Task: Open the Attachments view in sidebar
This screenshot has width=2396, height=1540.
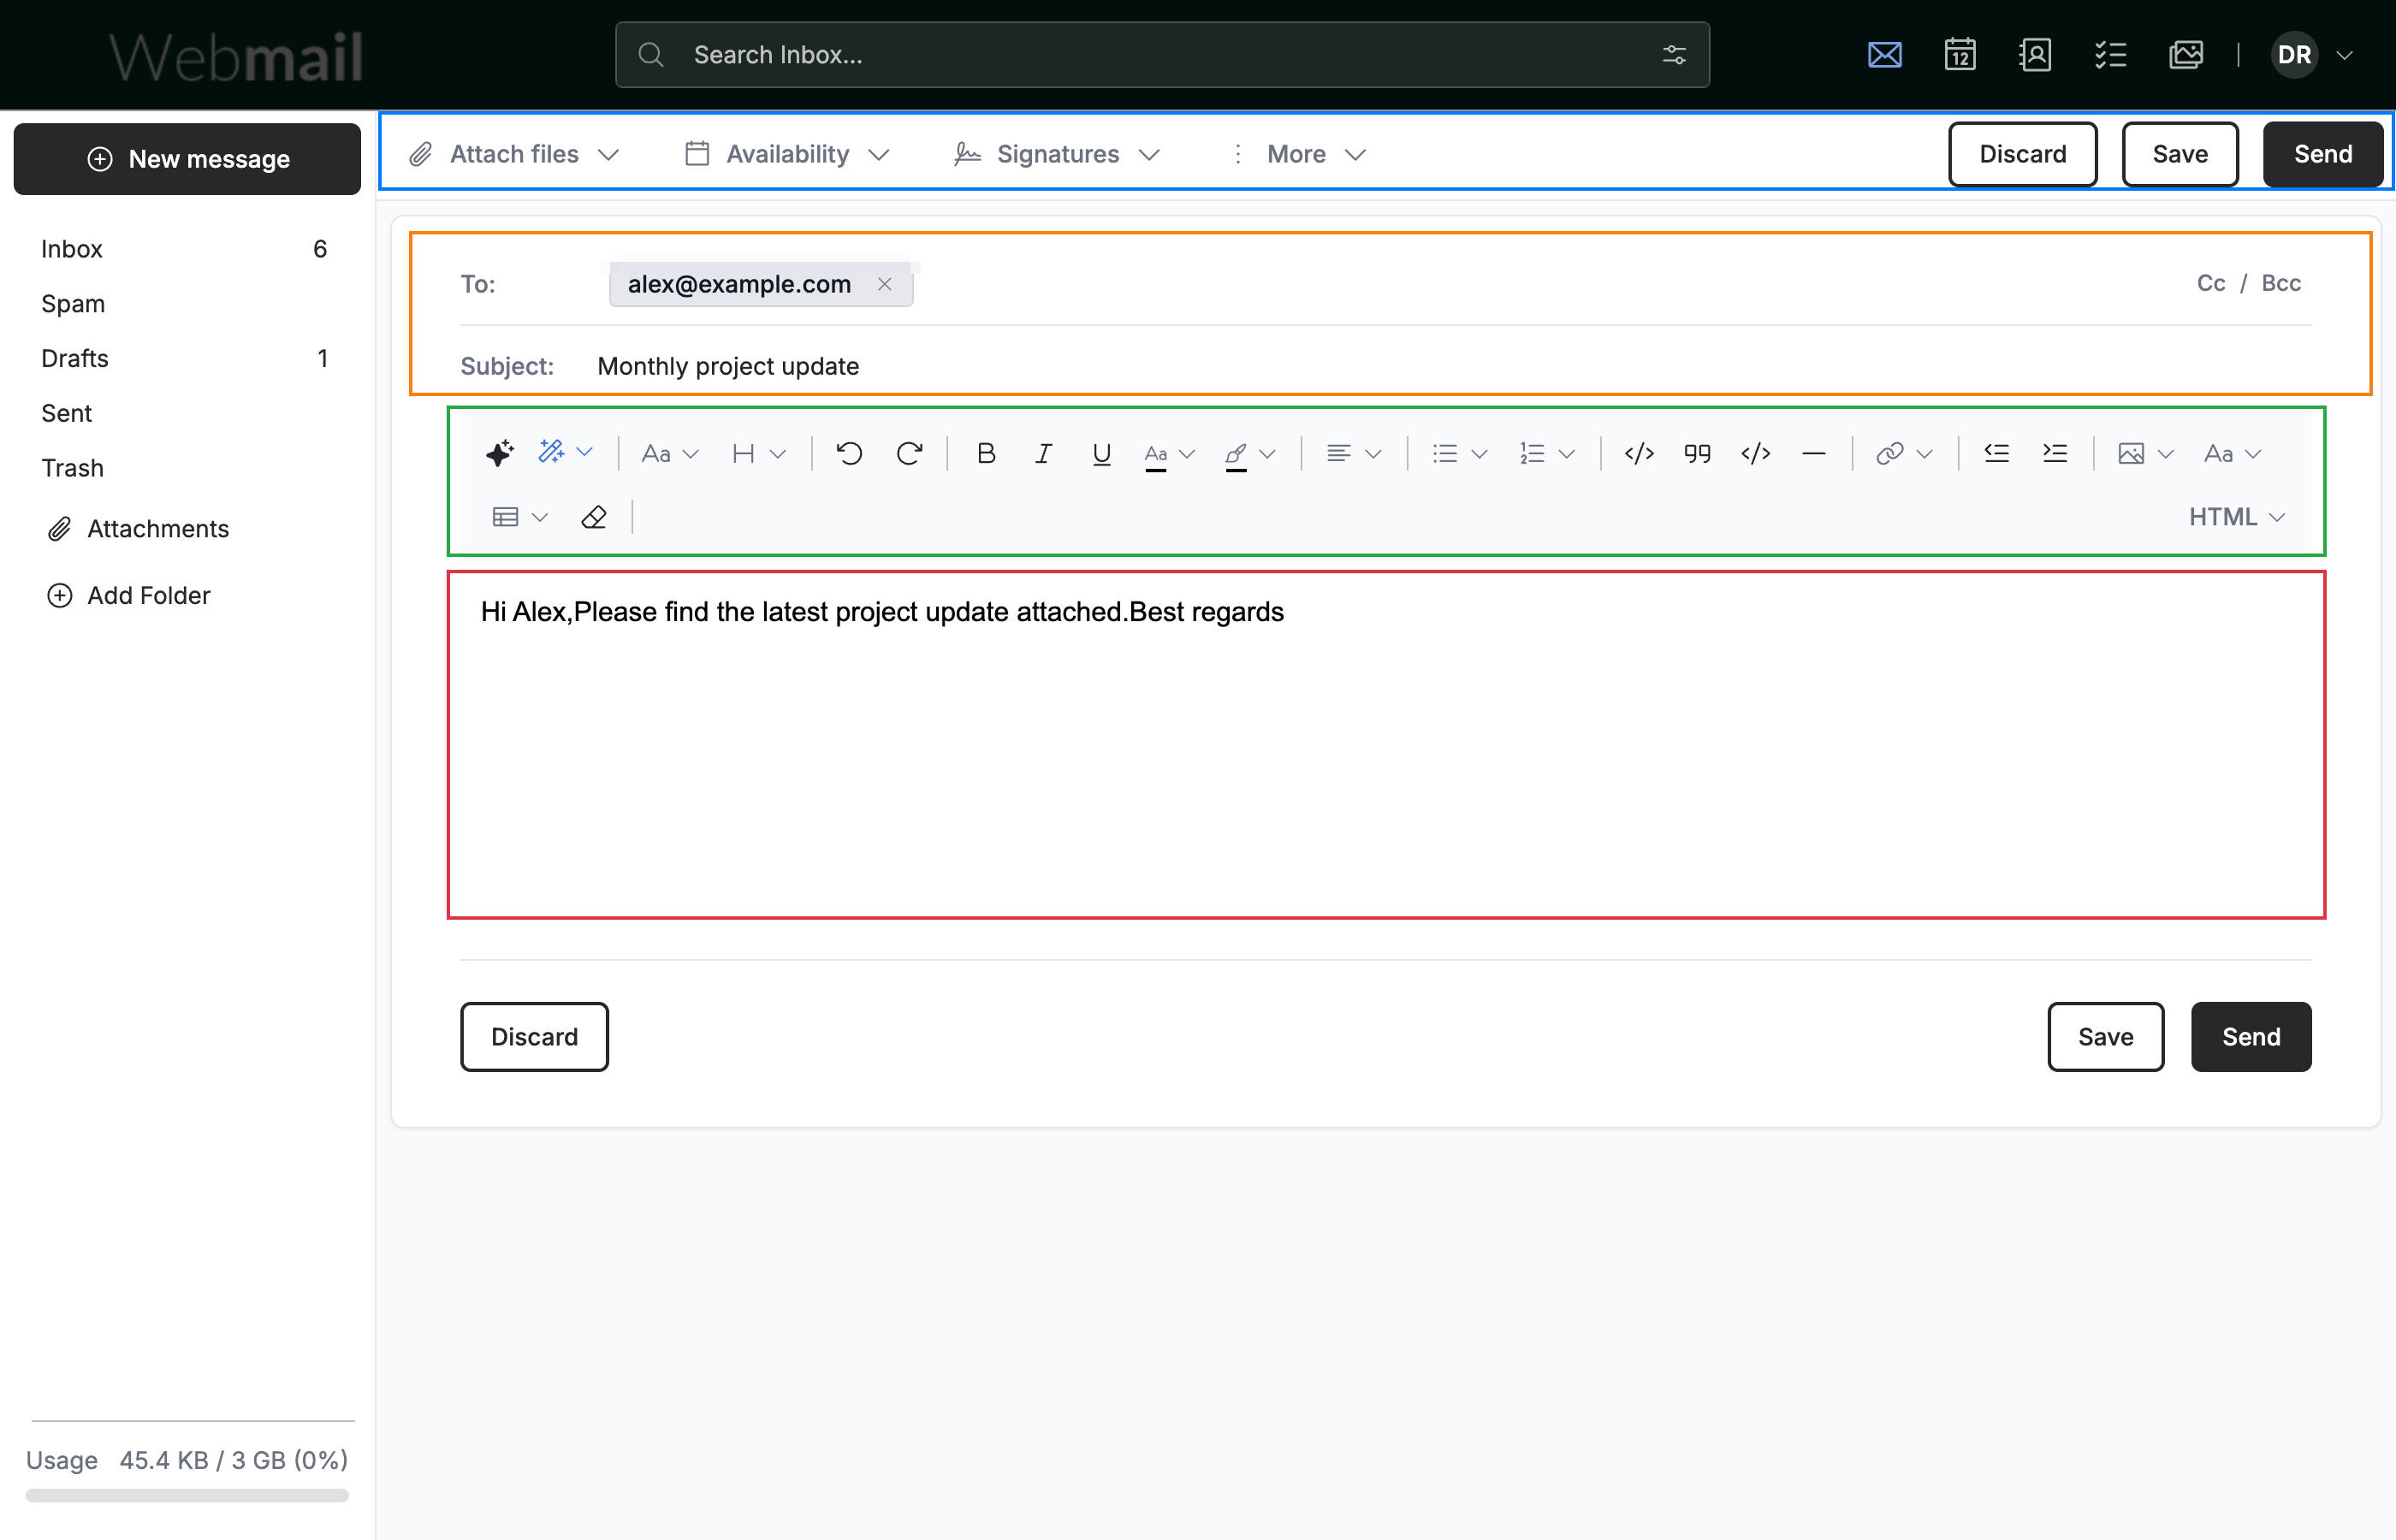Action: pyautogui.click(x=139, y=528)
